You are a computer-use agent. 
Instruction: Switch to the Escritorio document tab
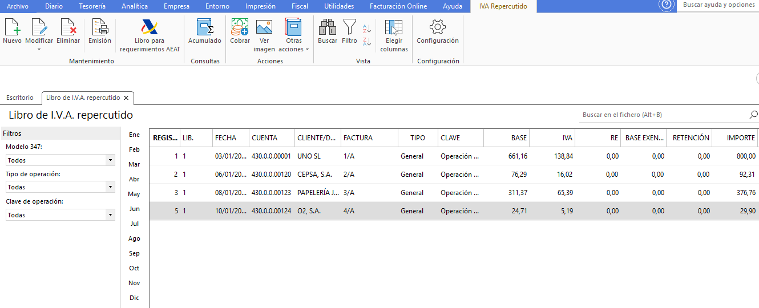coord(20,98)
